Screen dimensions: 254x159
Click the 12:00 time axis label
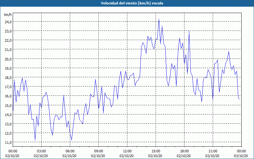[x=127, y=151]
